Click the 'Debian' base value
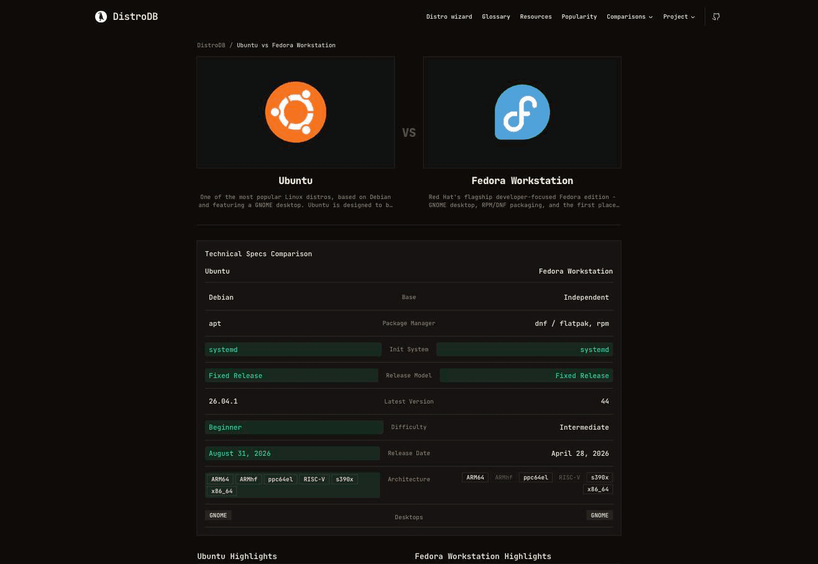 click(x=221, y=297)
